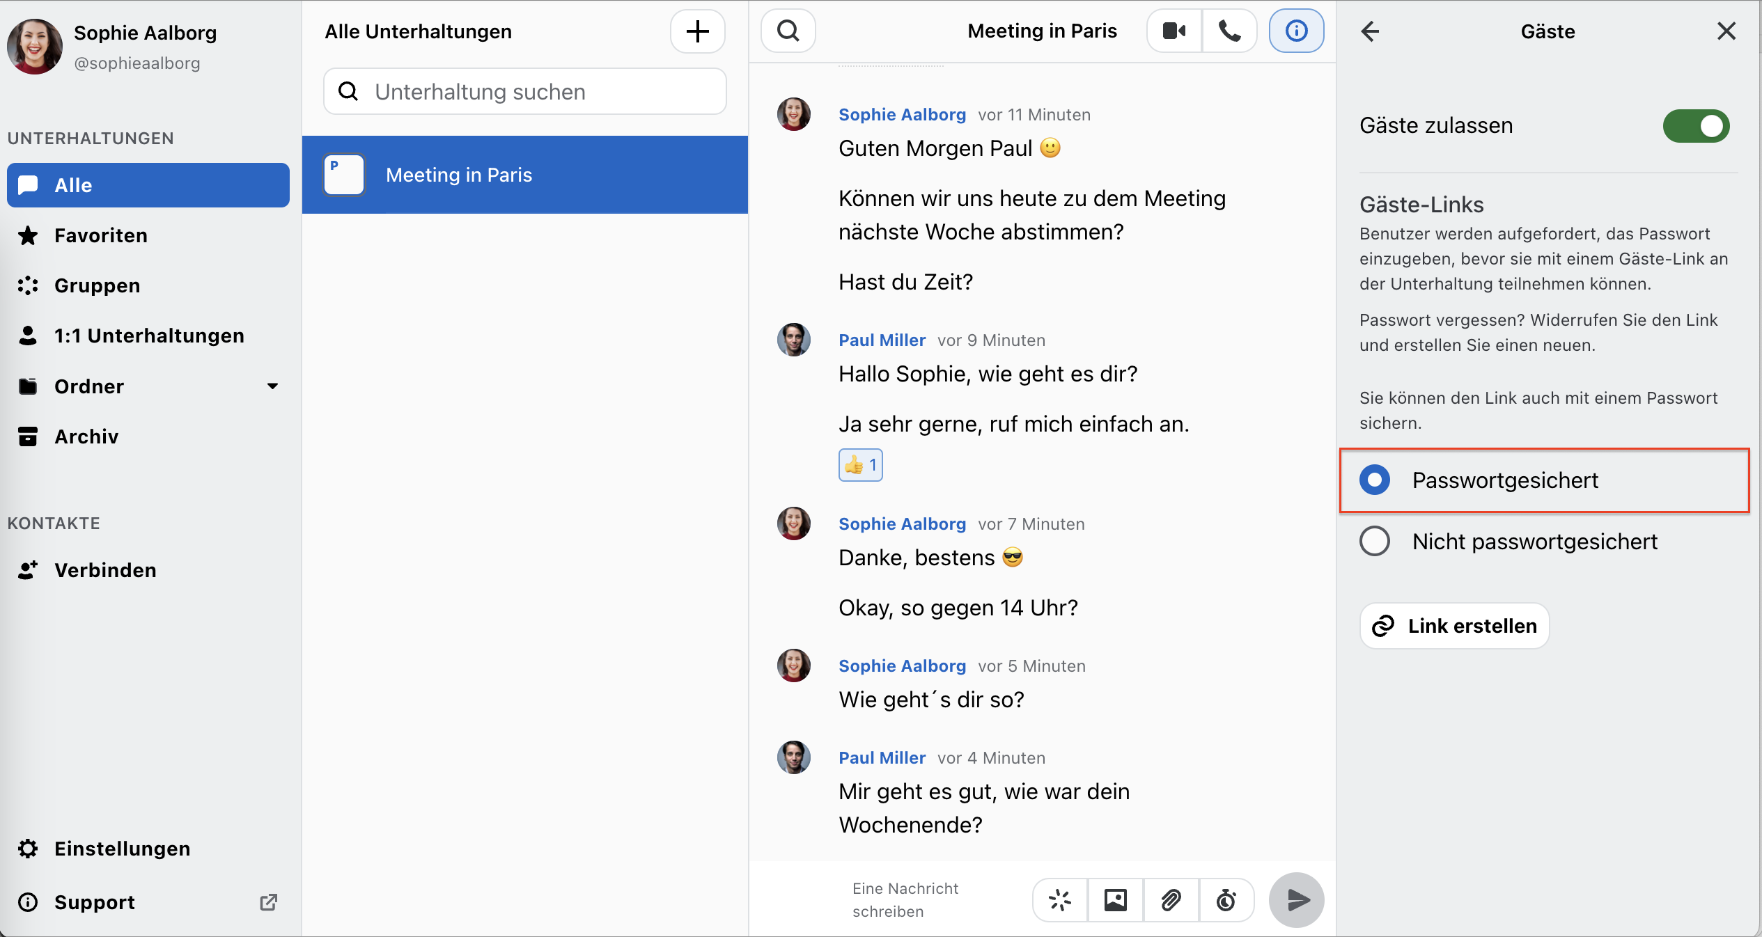The height and width of the screenshot is (937, 1762).
Task: Click the Link erstellen button
Action: tap(1454, 626)
